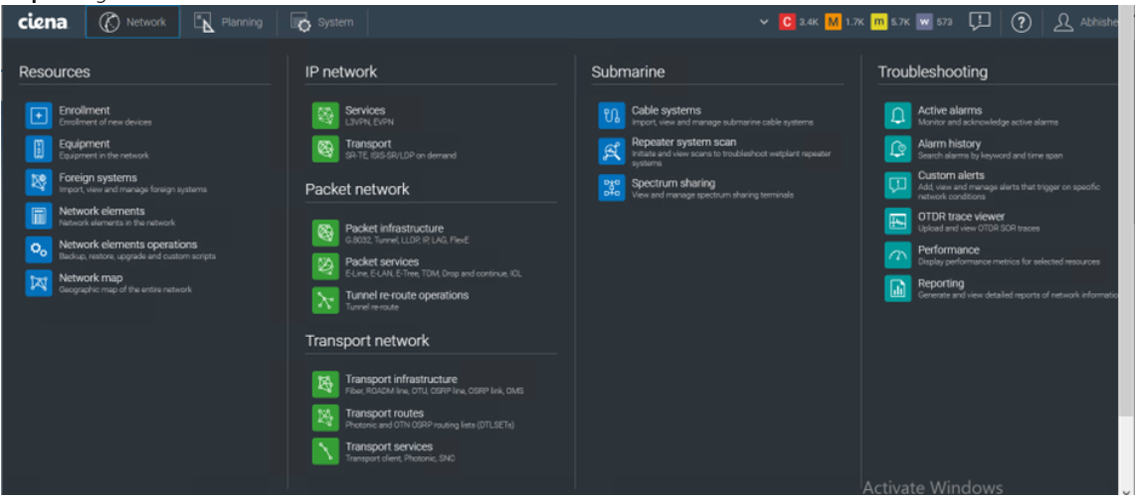This screenshot has width=1137, height=498.
Task: Open the Alarm history icon
Action: click(x=897, y=148)
